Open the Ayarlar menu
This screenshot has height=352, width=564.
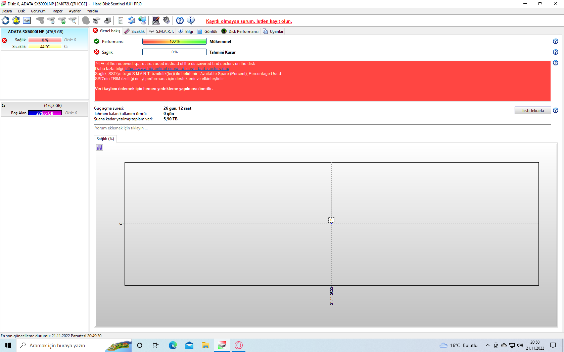click(x=75, y=11)
